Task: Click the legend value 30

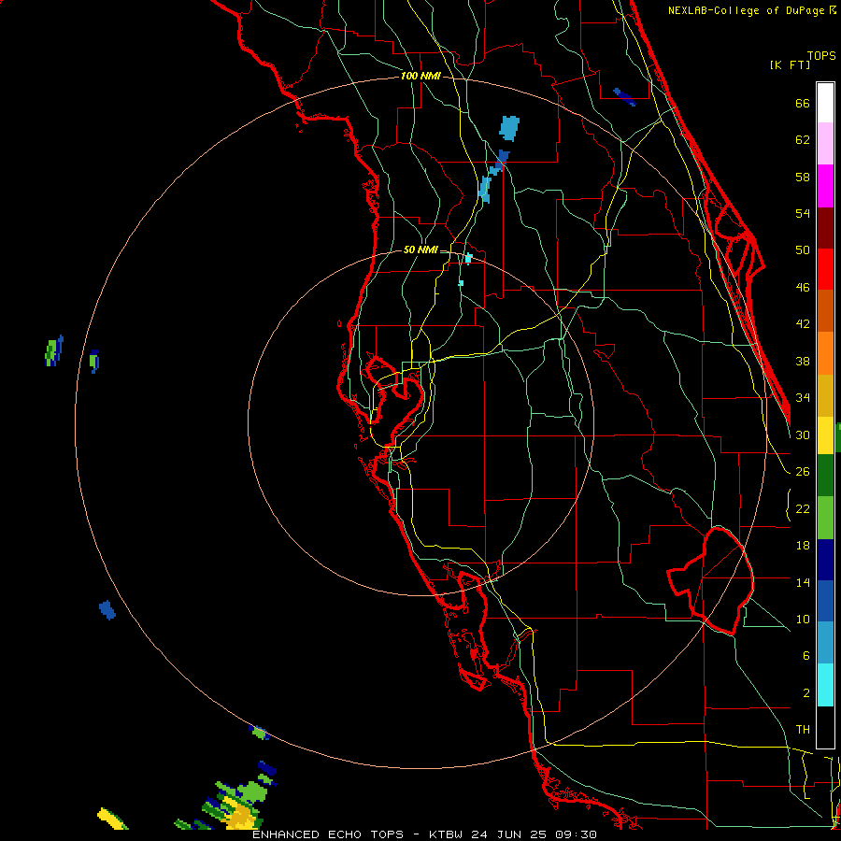Action: pos(803,435)
